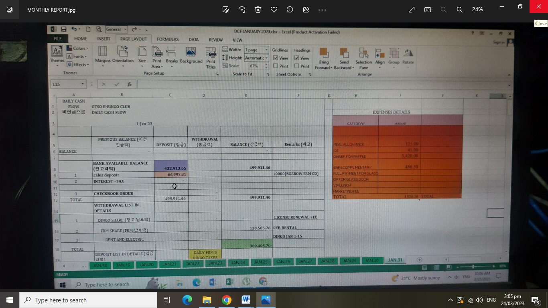Viewport: 548px width, 308px height.
Task: Enter full screen view in Photos
Action: [412, 10]
